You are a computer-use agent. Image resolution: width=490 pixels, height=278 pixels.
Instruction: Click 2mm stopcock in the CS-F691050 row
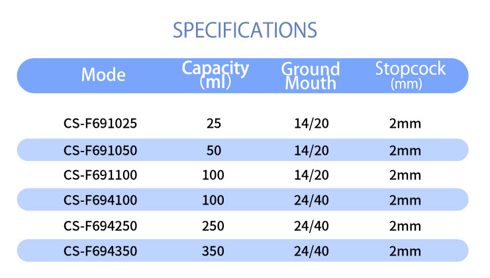405,150
